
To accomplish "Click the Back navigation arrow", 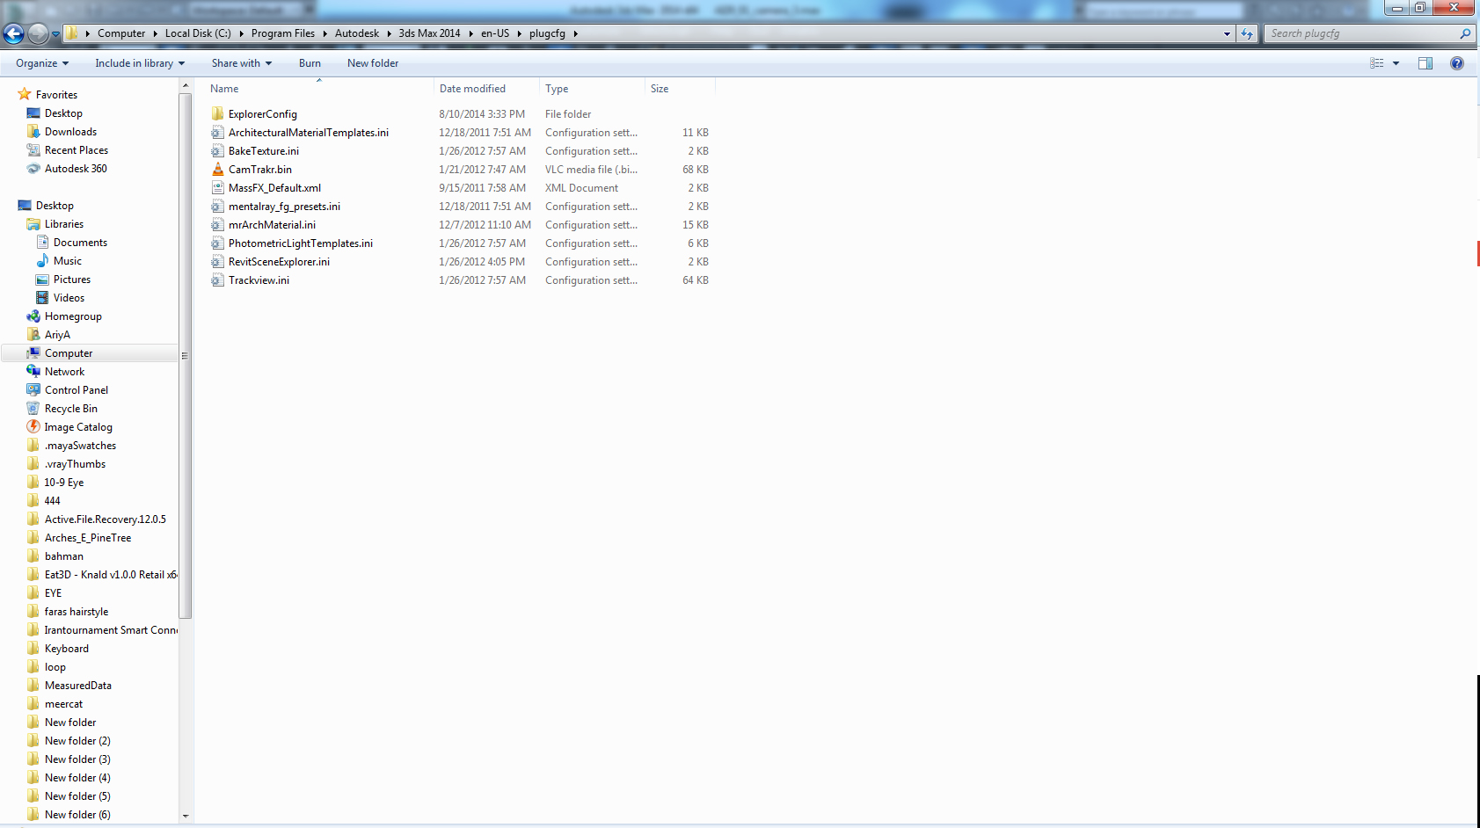I will [x=13, y=33].
